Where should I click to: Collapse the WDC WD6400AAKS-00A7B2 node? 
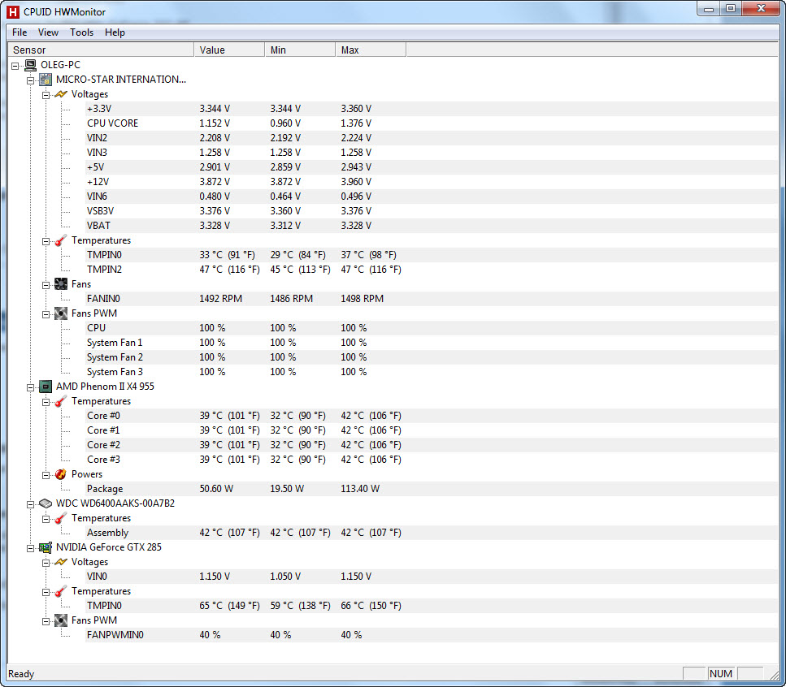tap(31, 503)
